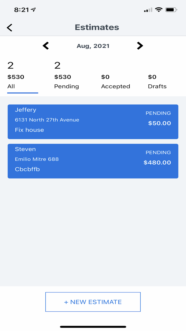Advance to the next month
The height and width of the screenshot is (331, 186).
[x=140, y=45]
